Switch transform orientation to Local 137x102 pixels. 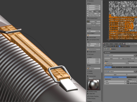[97, 11]
